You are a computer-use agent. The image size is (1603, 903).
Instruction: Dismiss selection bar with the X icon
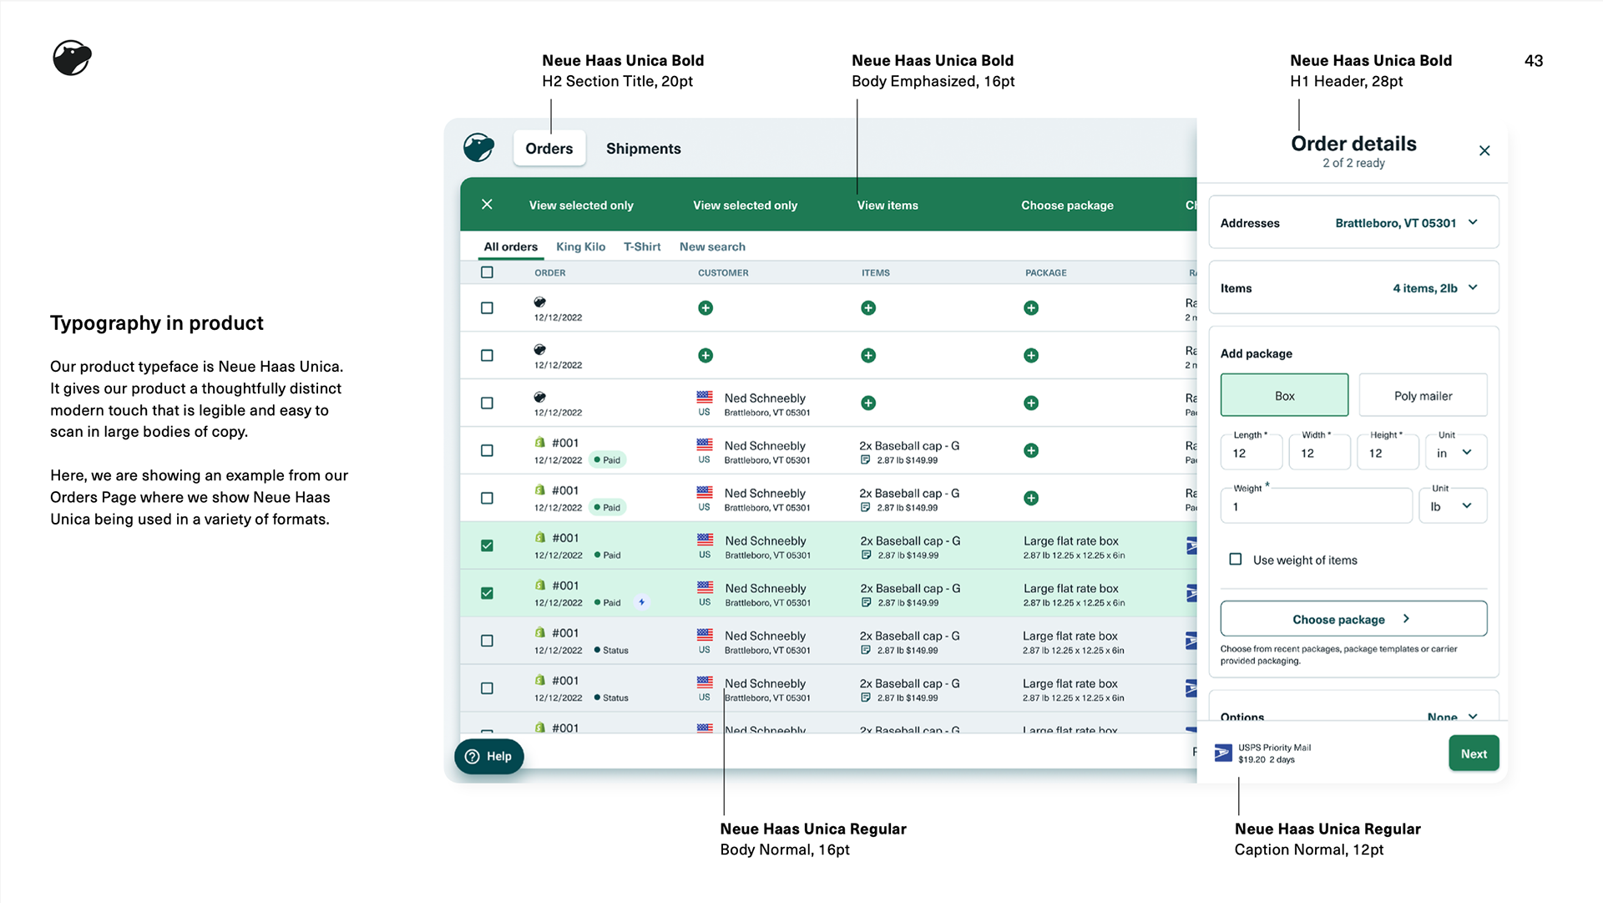tap(487, 205)
